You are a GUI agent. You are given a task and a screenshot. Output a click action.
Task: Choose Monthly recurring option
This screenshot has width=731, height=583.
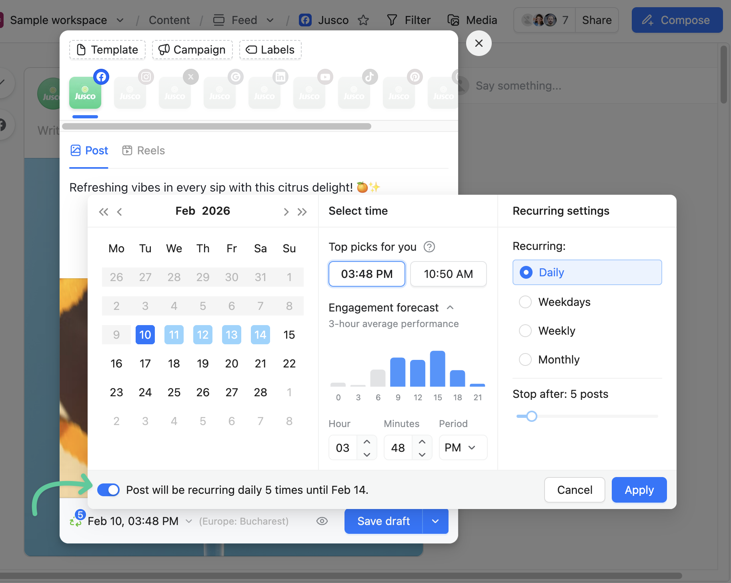click(525, 359)
